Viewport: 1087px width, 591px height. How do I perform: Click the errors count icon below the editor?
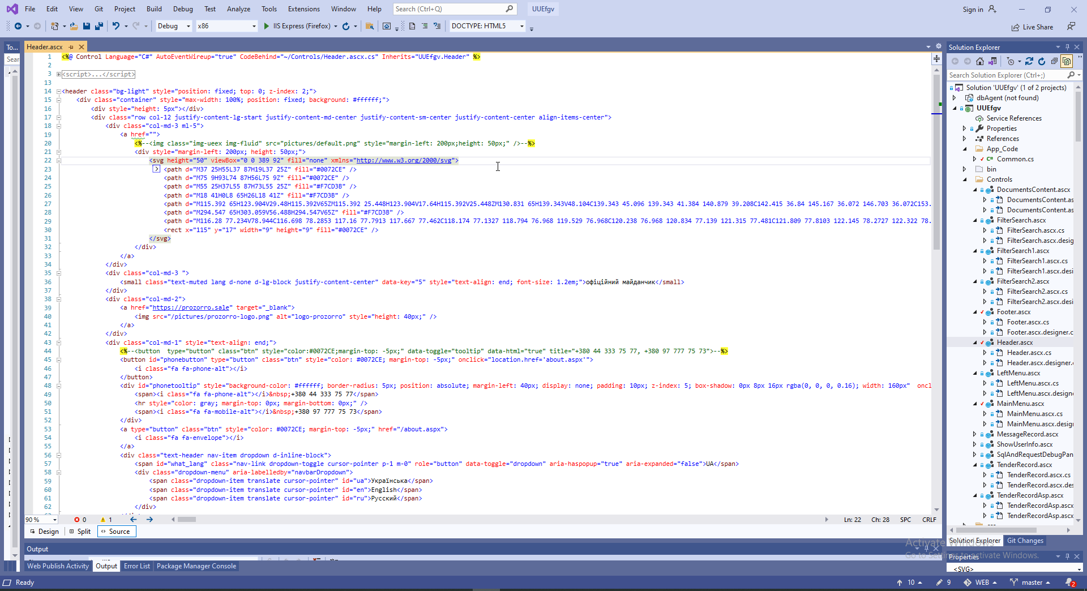coord(77,520)
